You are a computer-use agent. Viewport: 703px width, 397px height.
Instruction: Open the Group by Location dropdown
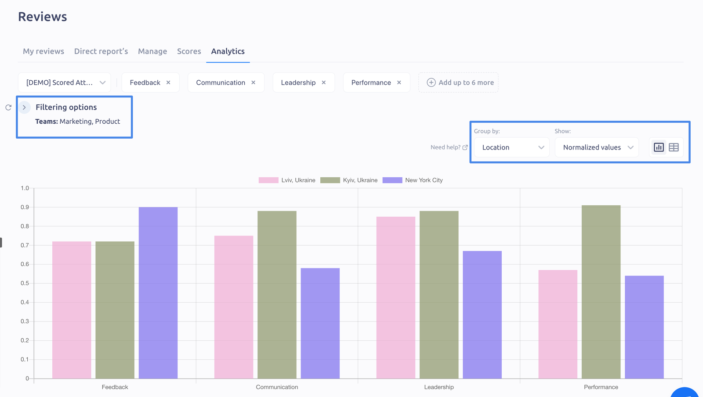pos(512,147)
